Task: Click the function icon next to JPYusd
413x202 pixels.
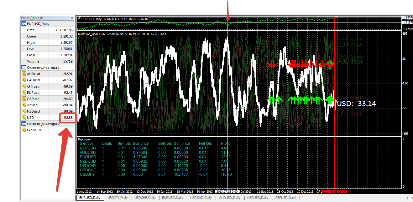Action: coord(24,105)
